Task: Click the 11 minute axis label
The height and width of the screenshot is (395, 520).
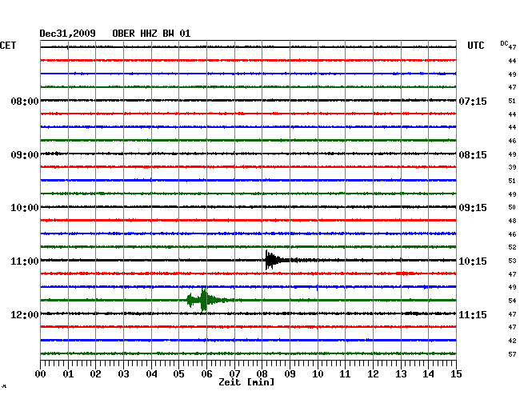Action: [345, 374]
